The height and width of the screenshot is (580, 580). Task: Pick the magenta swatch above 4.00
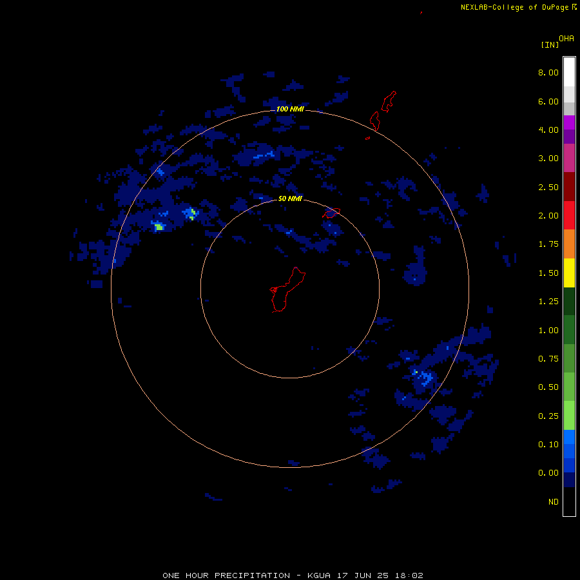(569, 122)
